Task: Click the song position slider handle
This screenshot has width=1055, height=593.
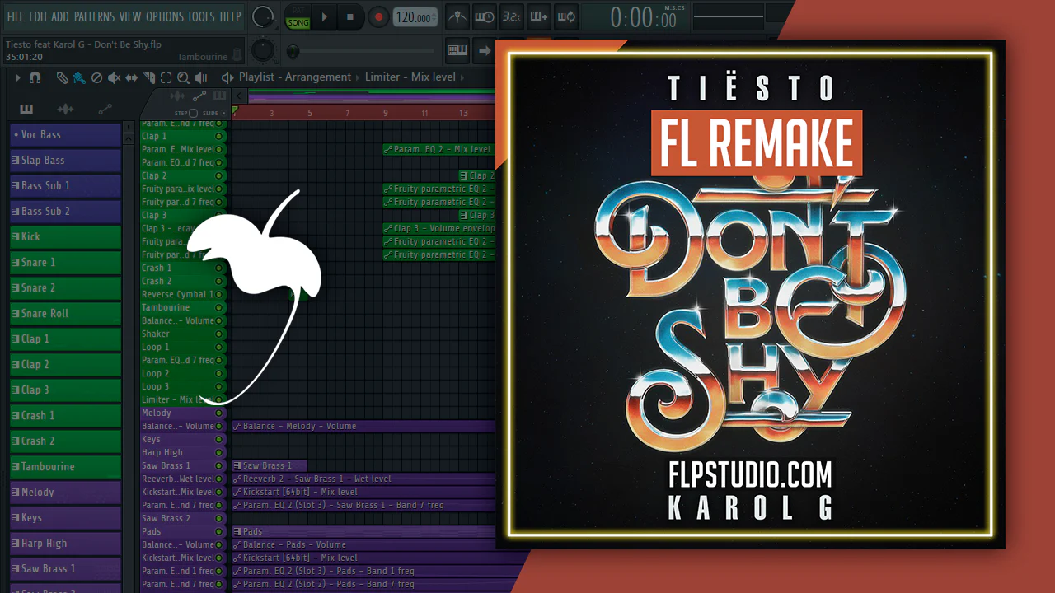Action: [293, 51]
